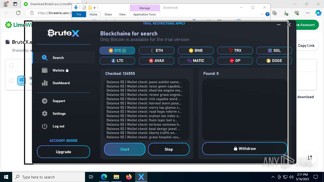This screenshot has width=324, height=182.
Task: Open Home tab in Downloads explorer window
Action: click(93, 14)
